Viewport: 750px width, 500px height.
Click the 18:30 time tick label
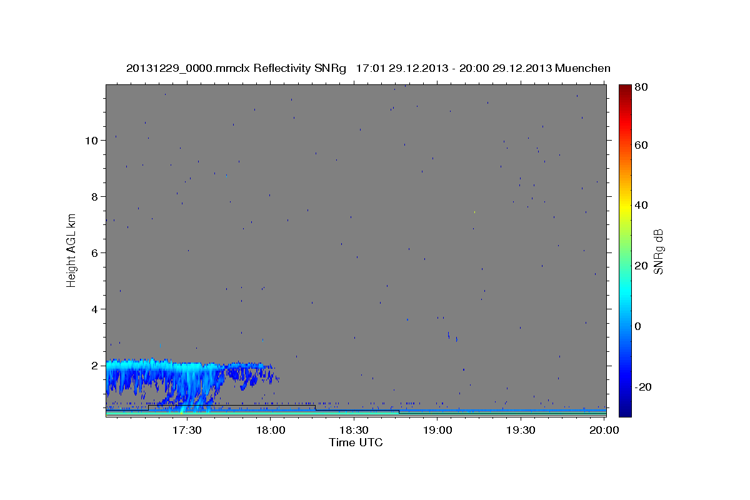point(354,430)
